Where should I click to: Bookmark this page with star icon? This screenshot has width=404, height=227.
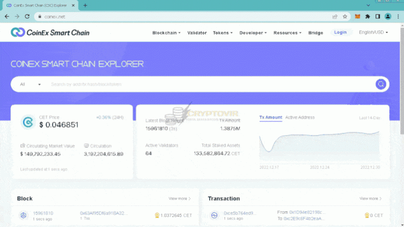(x=345, y=16)
